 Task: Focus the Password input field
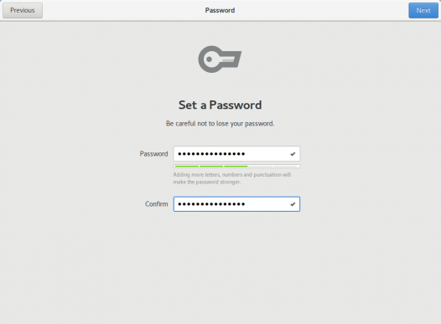click(x=236, y=153)
